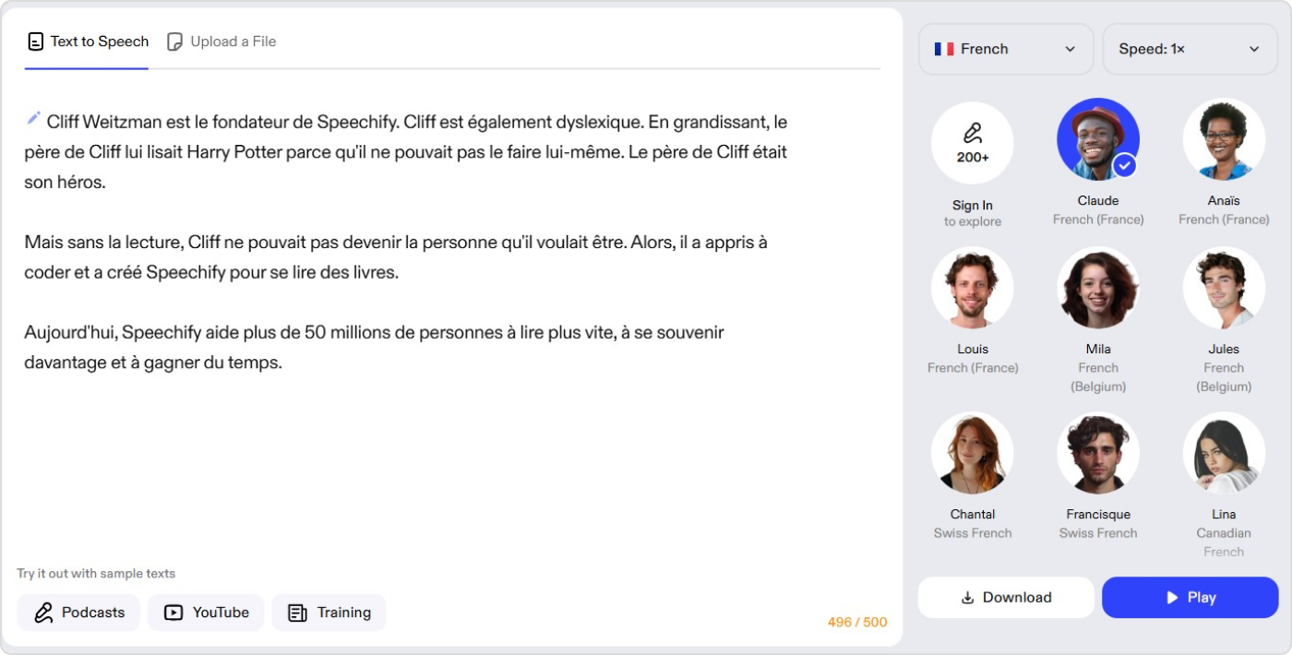Open the Text to Speech tab
Screen dimensions: 1292x655
click(x=99, y=42)
